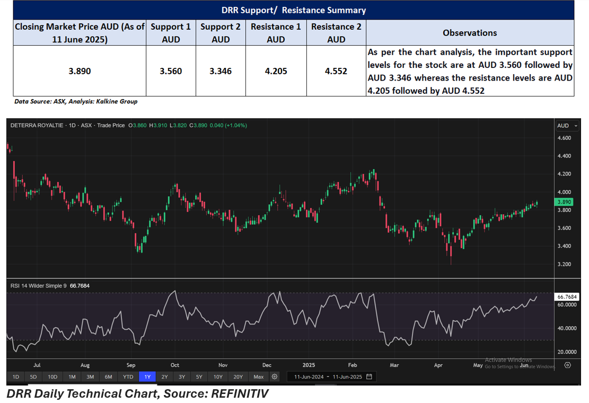Click the highlighted 1Y range button
This screenshot has height=403, width=589.
[x=147, y=376]
